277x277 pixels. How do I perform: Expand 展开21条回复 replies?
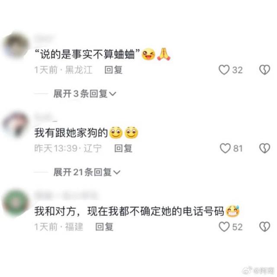pos(87,172)
